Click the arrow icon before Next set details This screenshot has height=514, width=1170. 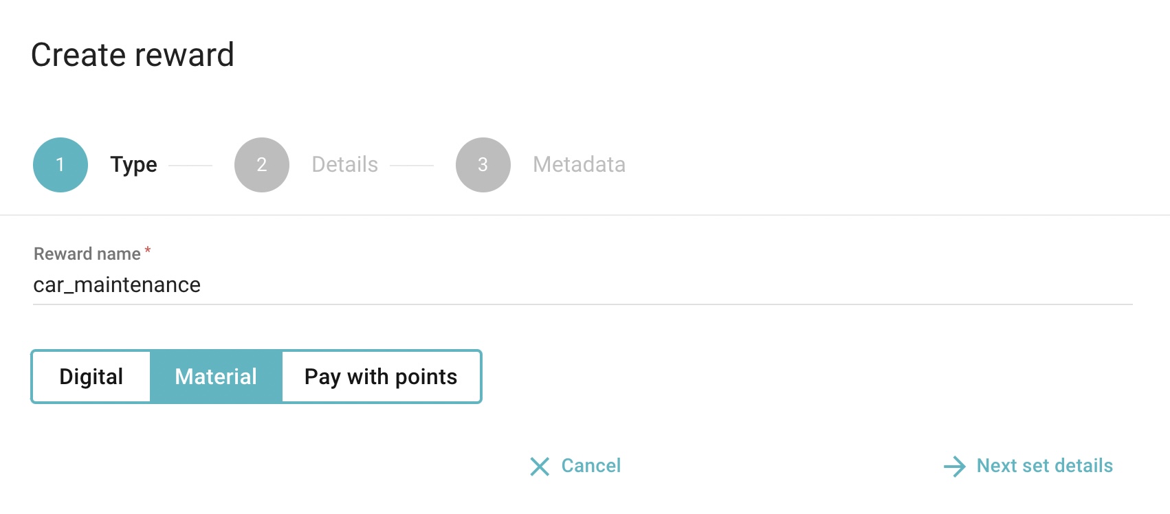point(955,467)
